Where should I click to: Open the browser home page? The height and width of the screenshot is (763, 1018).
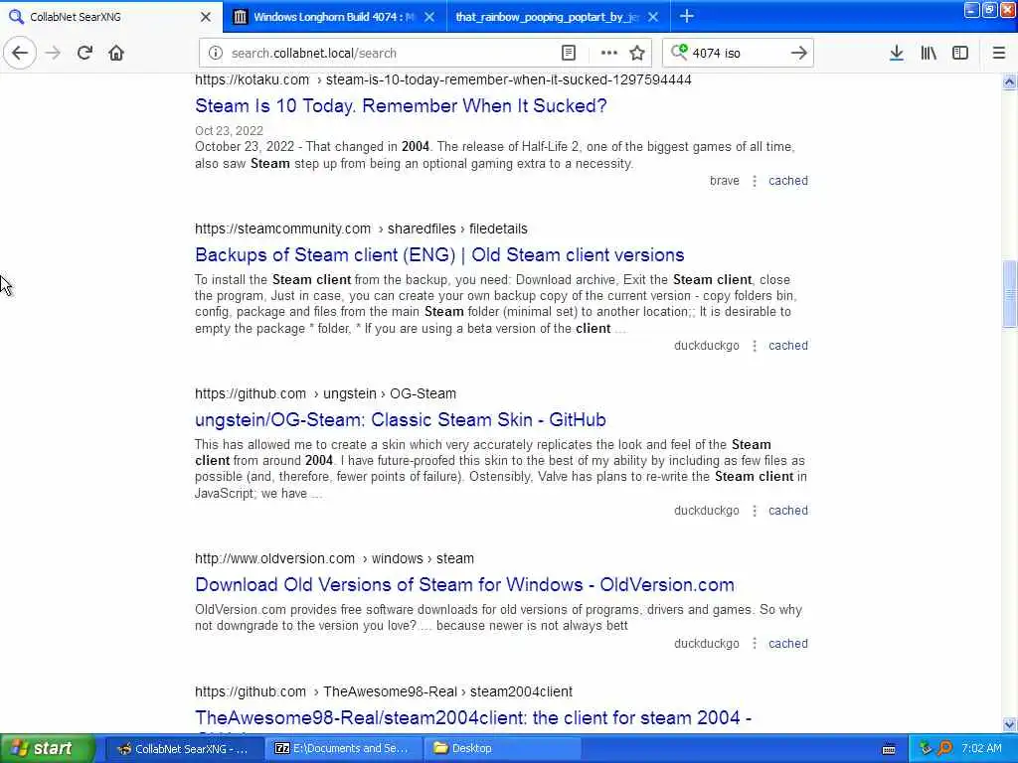116,54
